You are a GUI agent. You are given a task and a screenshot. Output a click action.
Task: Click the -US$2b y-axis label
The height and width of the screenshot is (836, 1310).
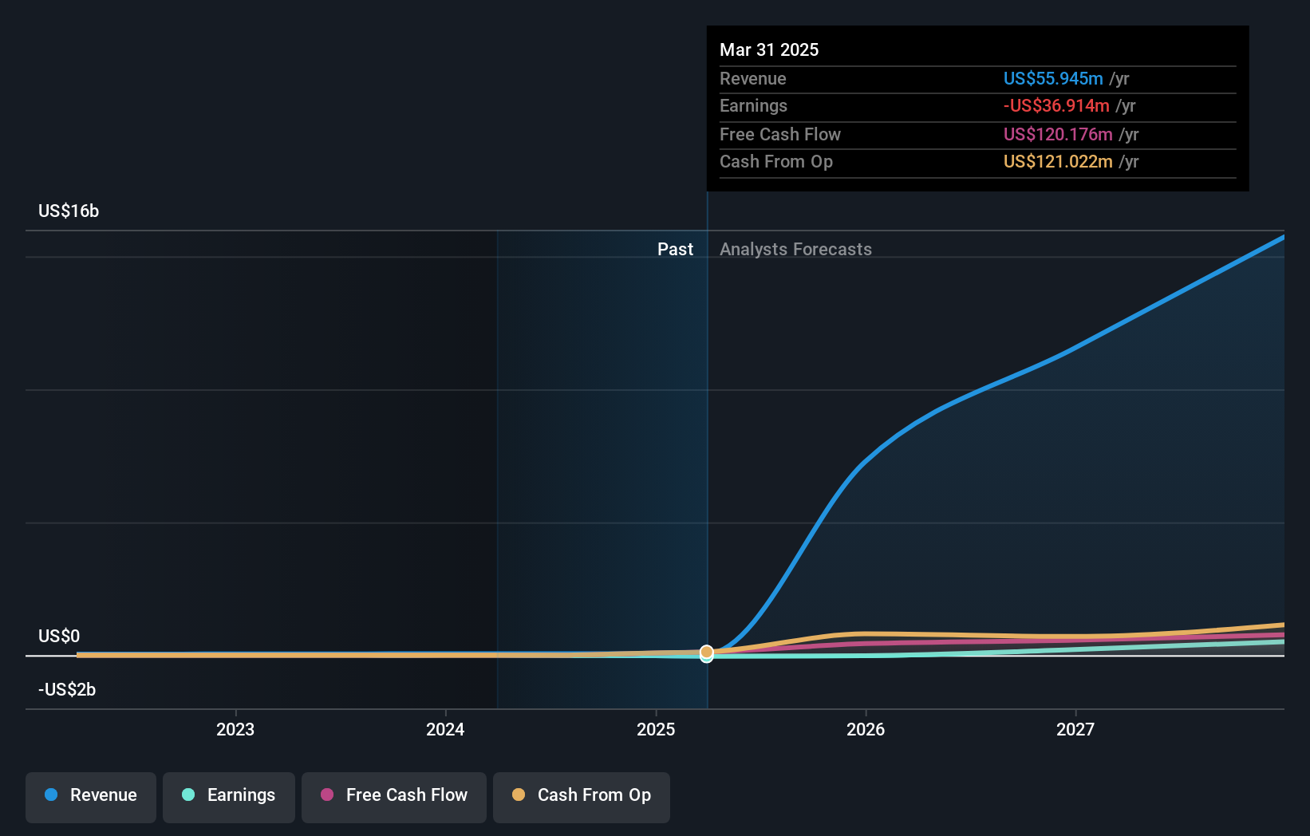pyautogui.click(x=67, y=689)
